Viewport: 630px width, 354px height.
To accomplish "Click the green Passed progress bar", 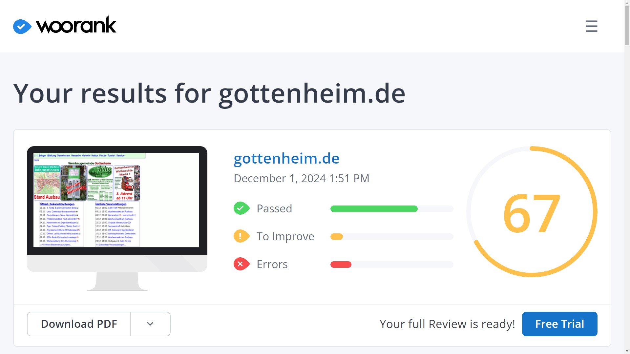I will (374, 209).
